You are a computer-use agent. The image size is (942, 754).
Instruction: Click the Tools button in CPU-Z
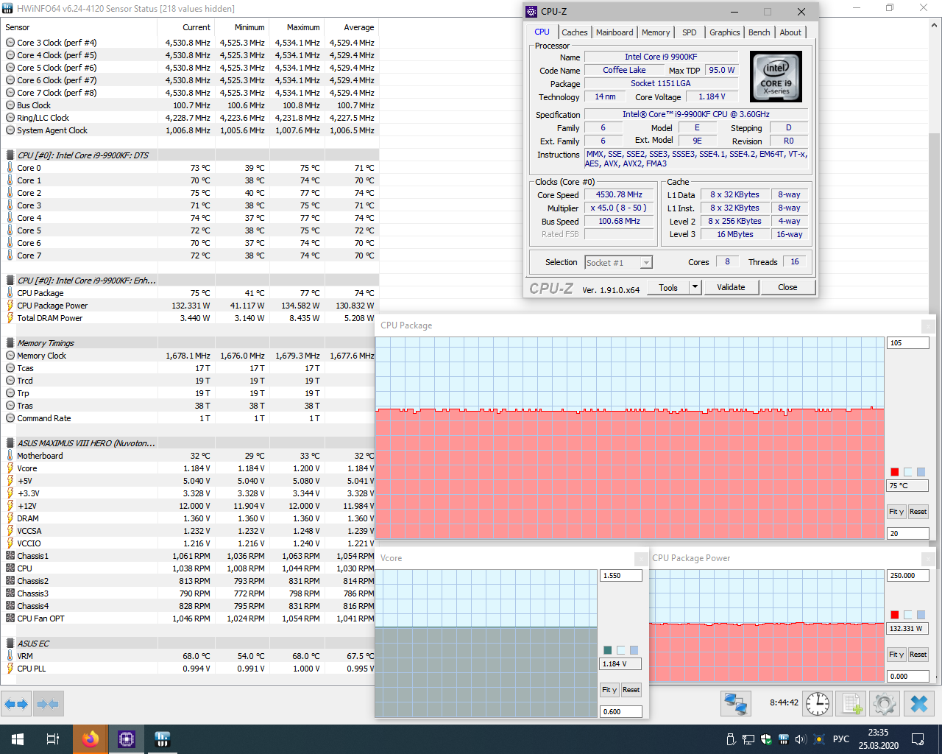pyautogui.click(x=668, y=287)
